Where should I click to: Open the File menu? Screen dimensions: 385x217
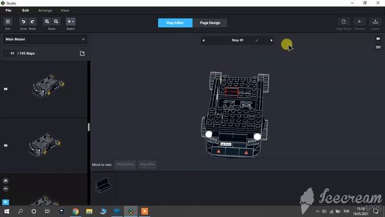click(8, 10)
